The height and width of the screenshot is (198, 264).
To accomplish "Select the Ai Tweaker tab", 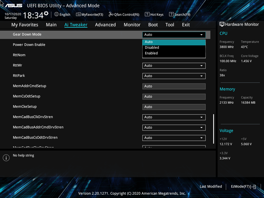I will [x=76, y=25].
